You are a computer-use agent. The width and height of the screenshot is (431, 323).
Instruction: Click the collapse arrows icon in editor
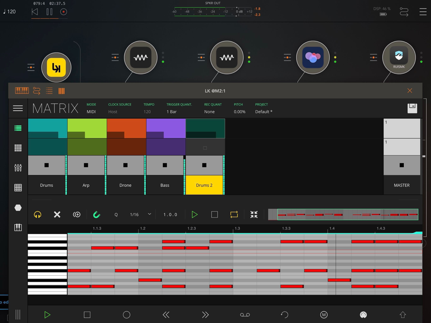click(254, 214)
